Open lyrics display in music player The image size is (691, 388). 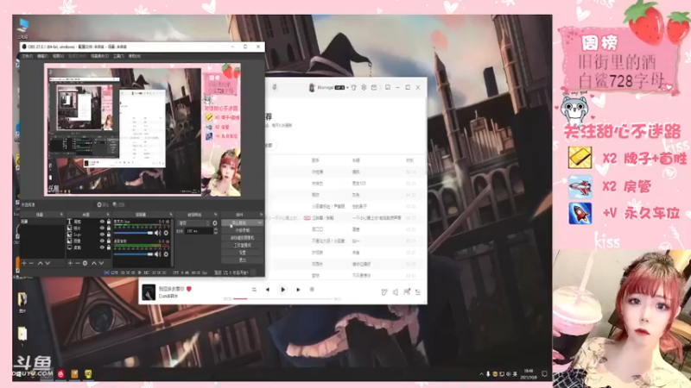312,290
